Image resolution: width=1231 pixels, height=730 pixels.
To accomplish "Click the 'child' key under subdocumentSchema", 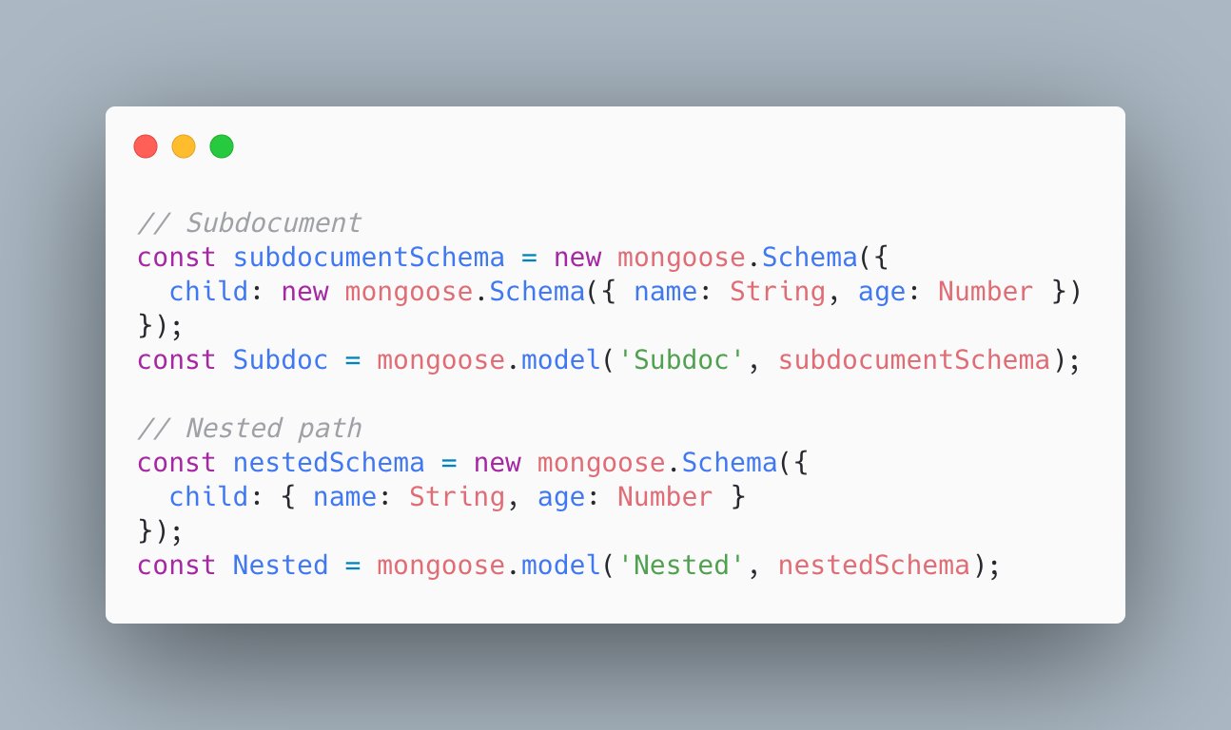I will (209, 292).
